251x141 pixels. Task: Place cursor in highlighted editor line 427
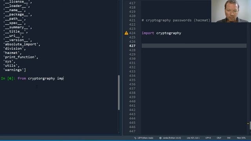pos(194,46)
